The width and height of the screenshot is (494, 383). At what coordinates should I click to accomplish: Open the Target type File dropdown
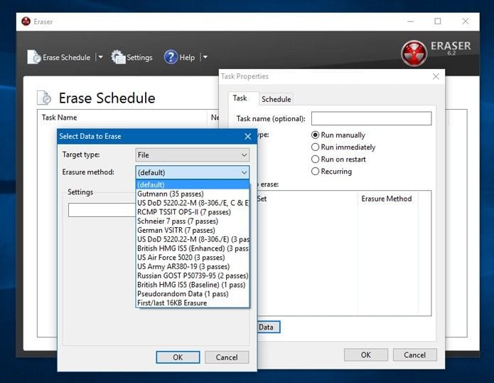coord(192,155)
